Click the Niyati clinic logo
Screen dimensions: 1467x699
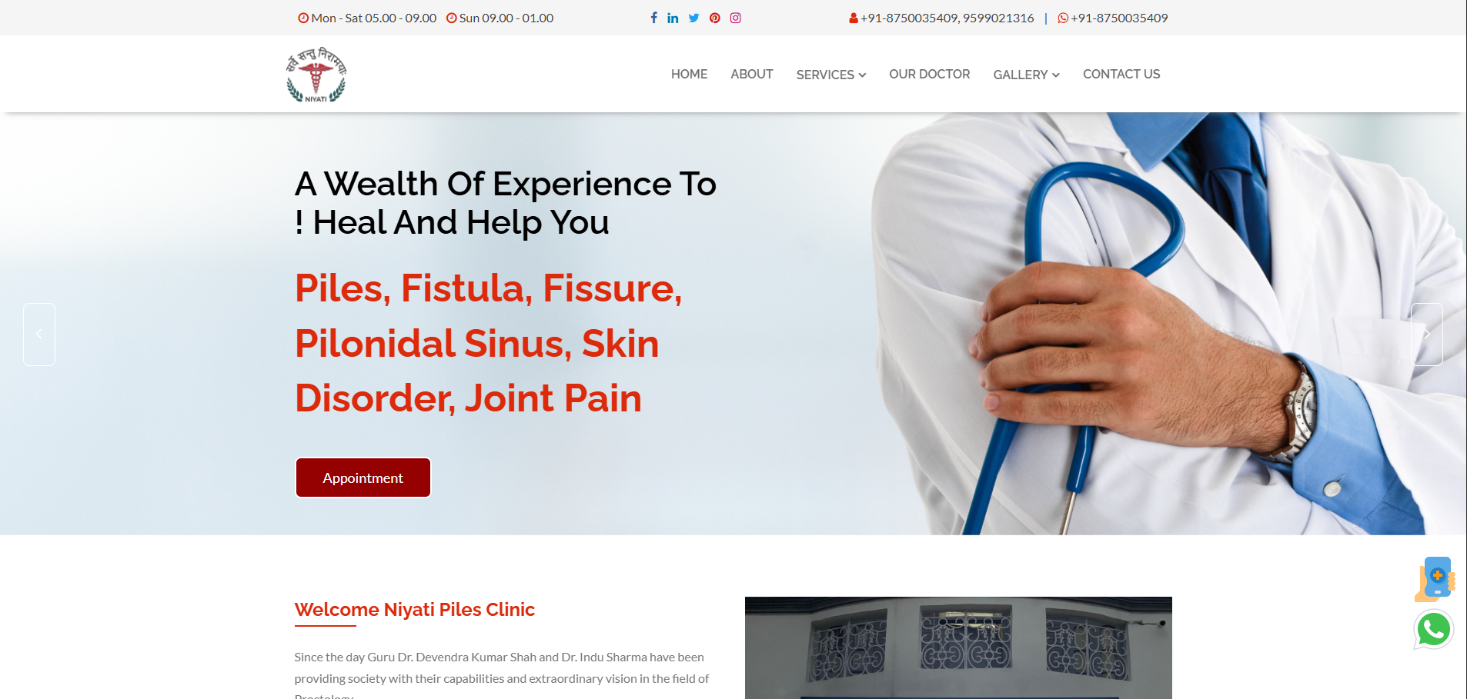coord(316,75)
